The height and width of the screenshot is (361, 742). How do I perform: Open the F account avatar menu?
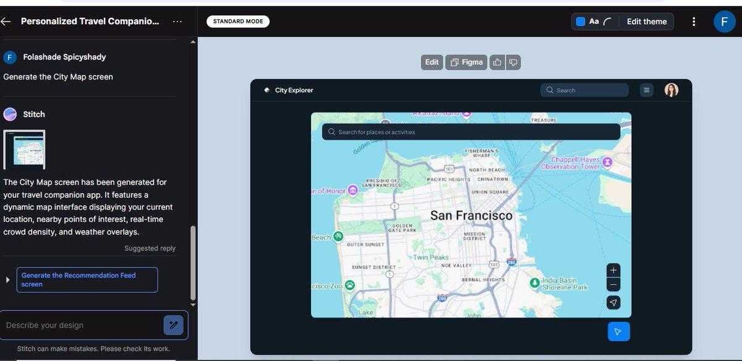724,21
